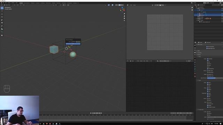Select the Annotate tool
Image resolution: width=223 pixels, height=125 pixels.
pyautogui.click(x=2, y=26)
